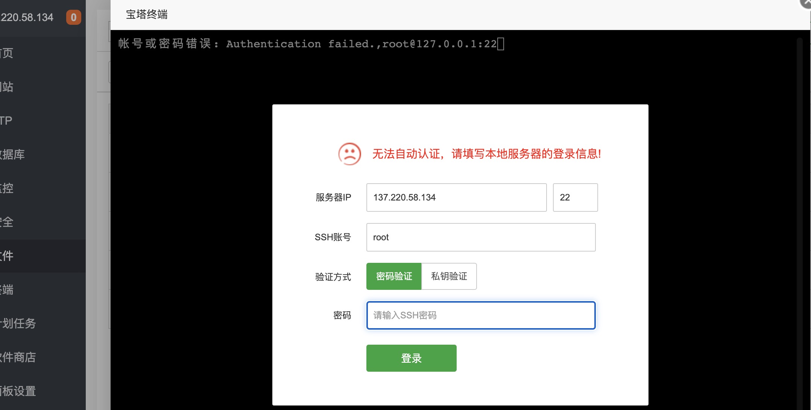Click the SSH password input field
811x410 pixels.
pyautogui.click(x=481, y=315)
